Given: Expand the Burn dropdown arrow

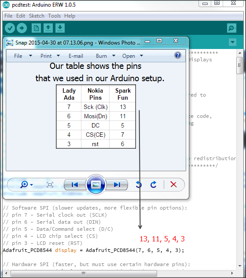Looking at the screenshot, I should tap(114, 56).
